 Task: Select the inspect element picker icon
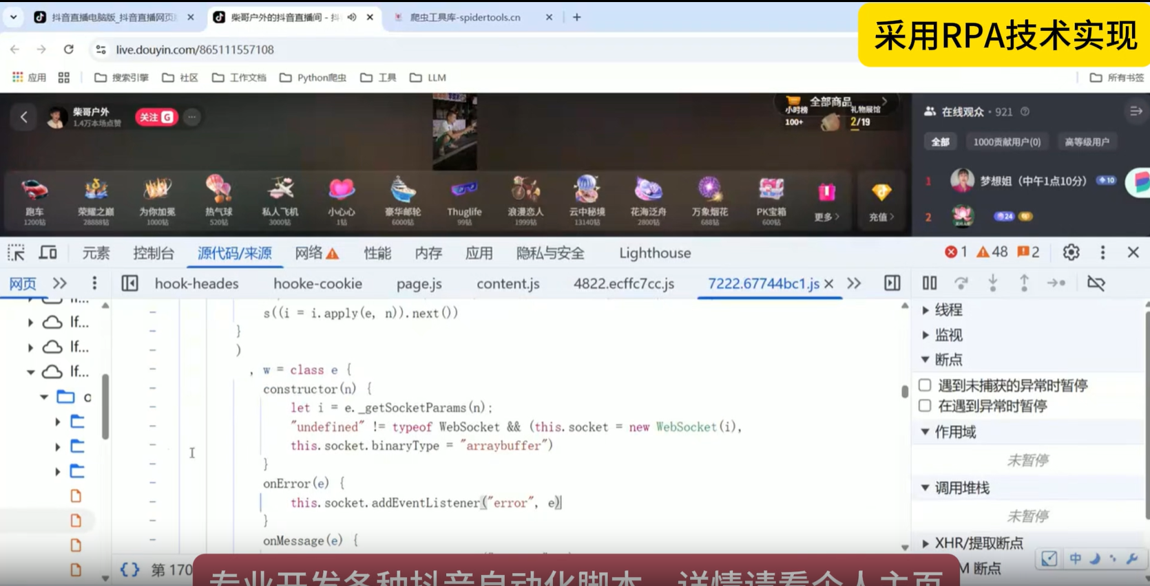(x=16, y=253)
